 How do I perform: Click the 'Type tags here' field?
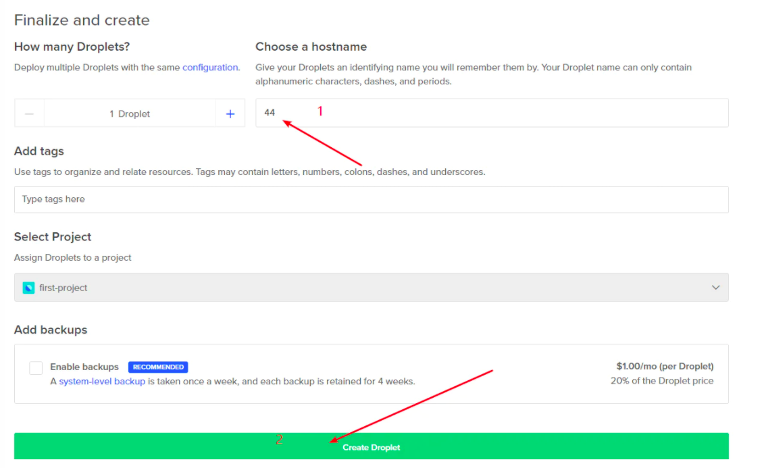(x=371, y=199)
